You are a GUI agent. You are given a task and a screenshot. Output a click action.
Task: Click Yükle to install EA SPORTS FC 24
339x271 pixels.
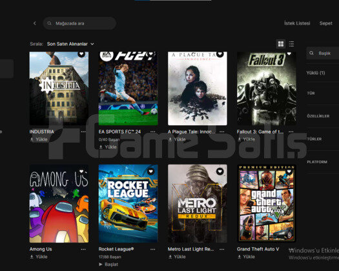[x=108, y=147]
